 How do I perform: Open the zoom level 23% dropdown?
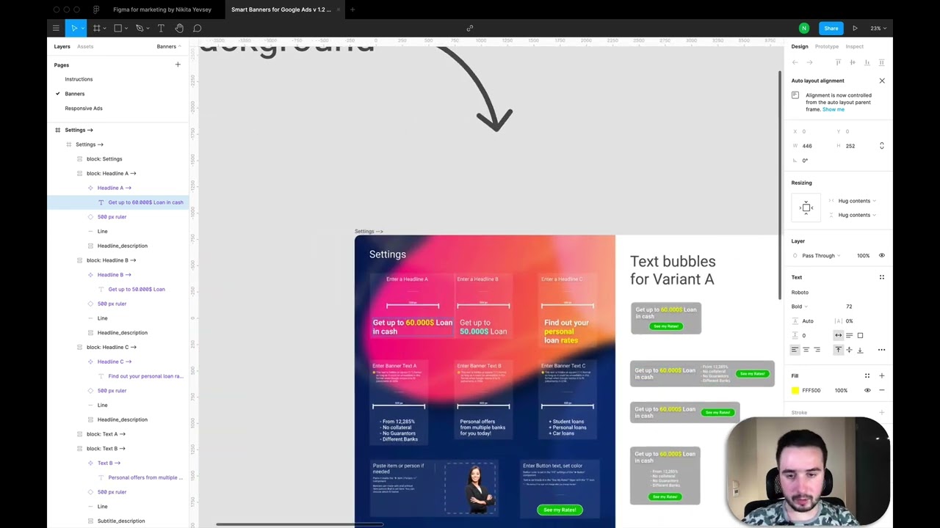click(878, 28)
